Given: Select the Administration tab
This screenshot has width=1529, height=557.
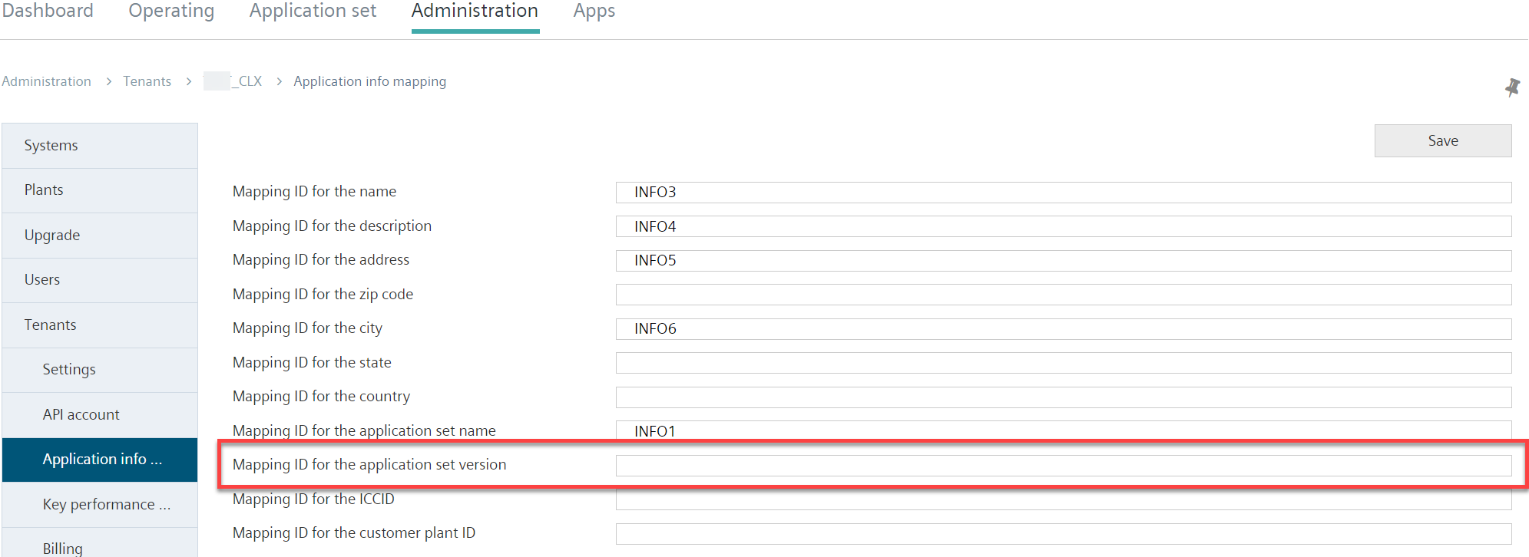Looking at the screenshot, I should (x=475, y=11).
